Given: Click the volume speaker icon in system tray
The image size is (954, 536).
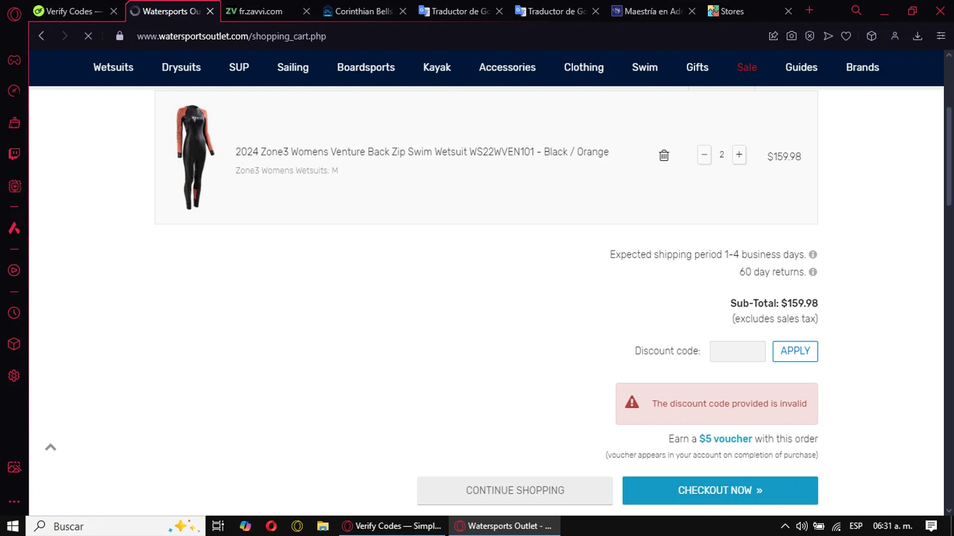Looking at the screenshot, I should tap(802, 526).
